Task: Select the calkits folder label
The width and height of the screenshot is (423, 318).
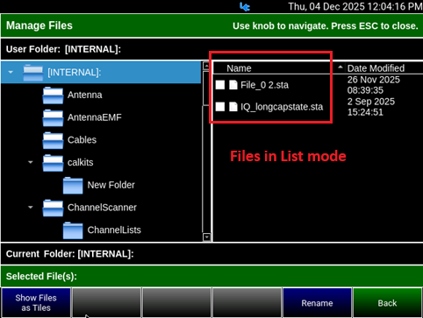Action: (x=81, y=162)
